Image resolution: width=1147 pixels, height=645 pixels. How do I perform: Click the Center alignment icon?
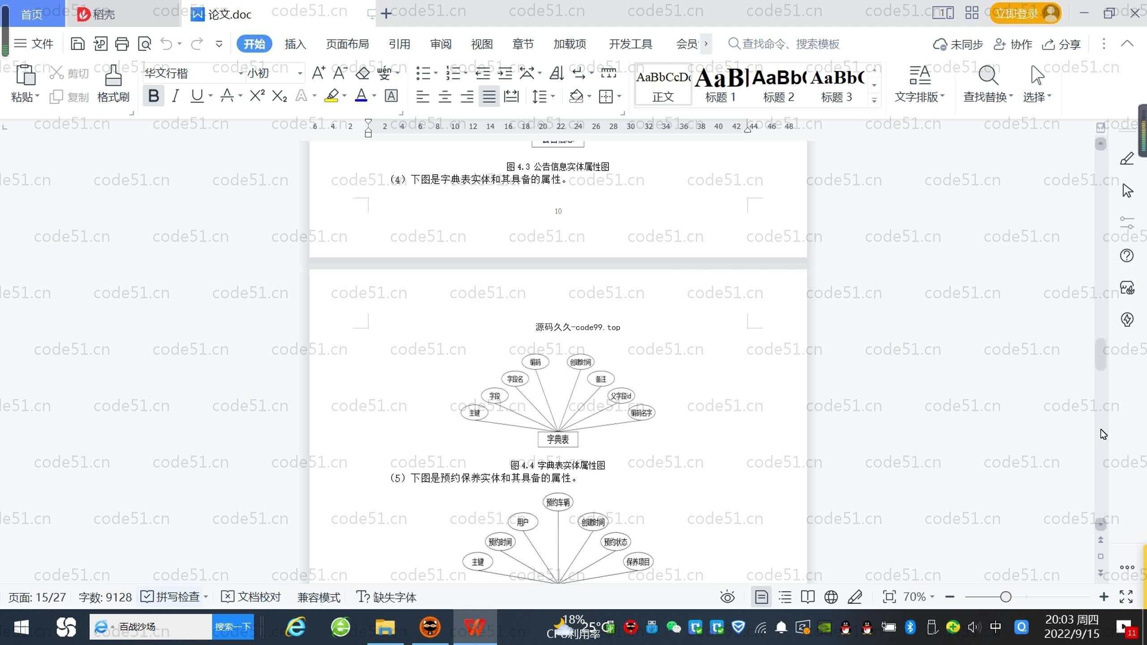[x=444, y=96]
